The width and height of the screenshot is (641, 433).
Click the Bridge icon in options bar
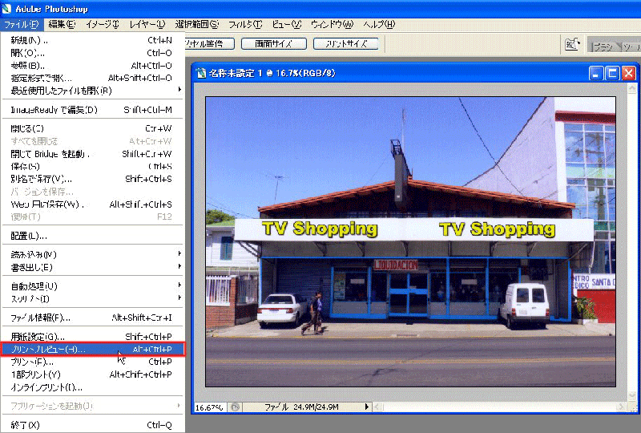[572, 44]
